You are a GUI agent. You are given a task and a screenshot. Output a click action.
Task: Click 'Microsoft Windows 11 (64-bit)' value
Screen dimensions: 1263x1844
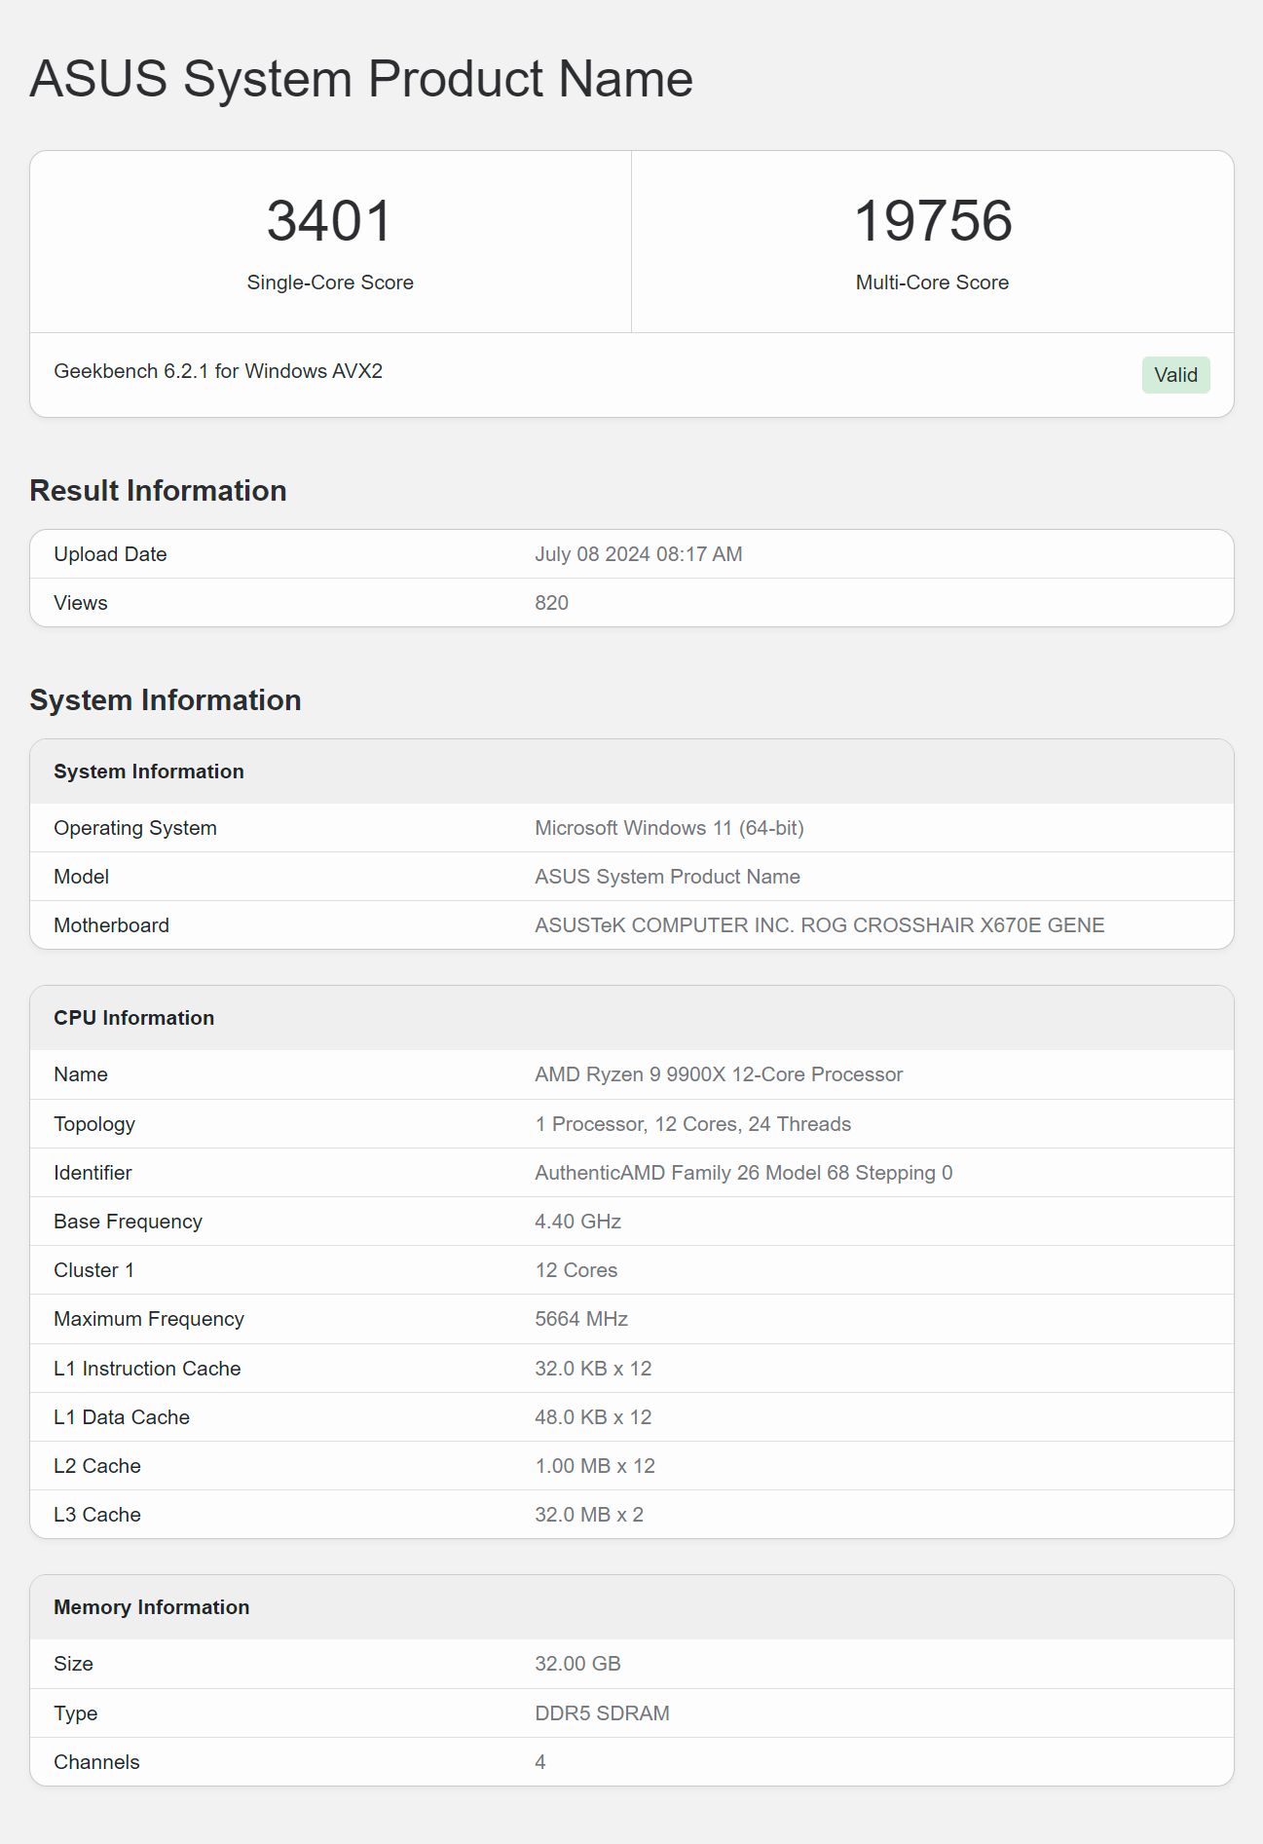(669, 828)
